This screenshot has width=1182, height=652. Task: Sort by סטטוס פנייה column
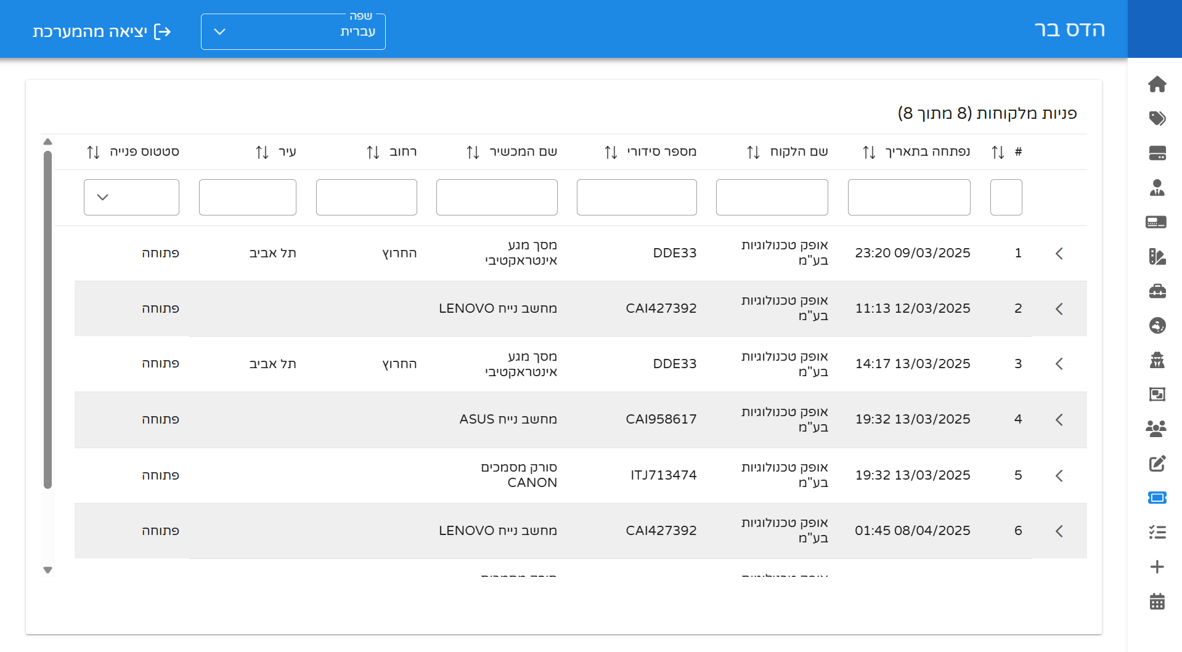point(93,152)
